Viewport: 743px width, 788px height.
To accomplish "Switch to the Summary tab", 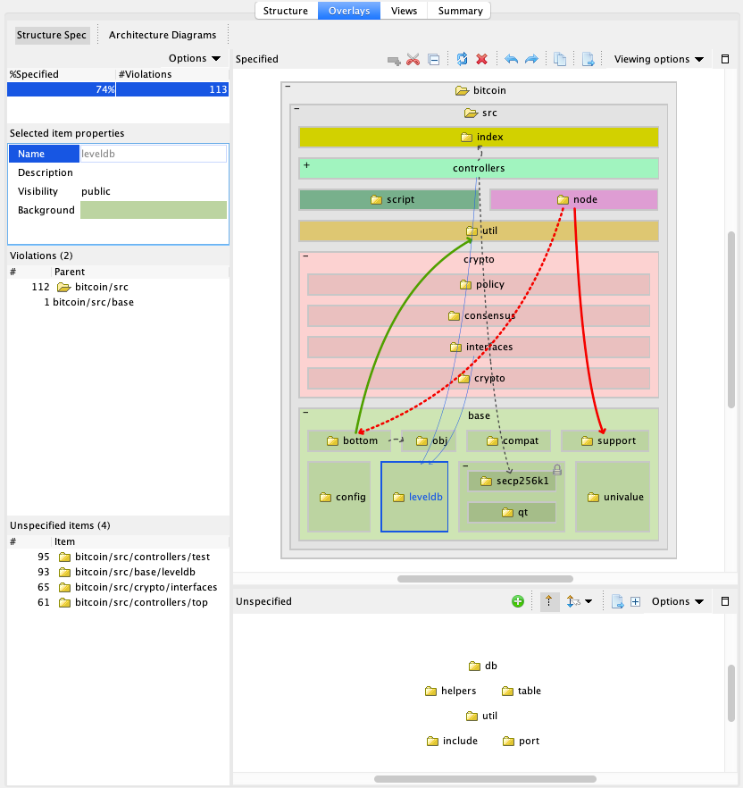I will coord(460,11).
